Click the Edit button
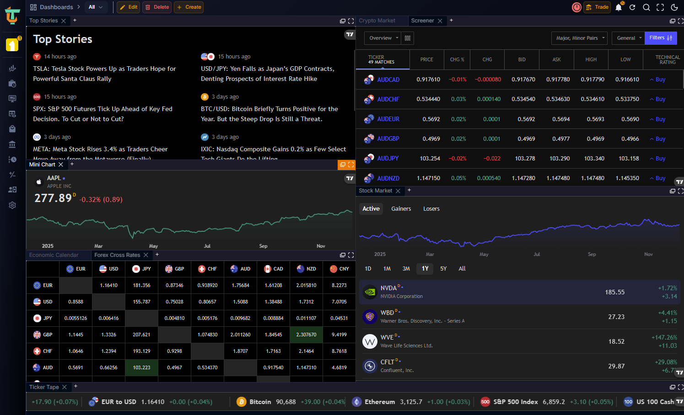 tap(129, 7)
